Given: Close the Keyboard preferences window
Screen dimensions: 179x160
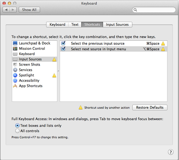Looking at the screenshot, I should click(x=4, y=3).
